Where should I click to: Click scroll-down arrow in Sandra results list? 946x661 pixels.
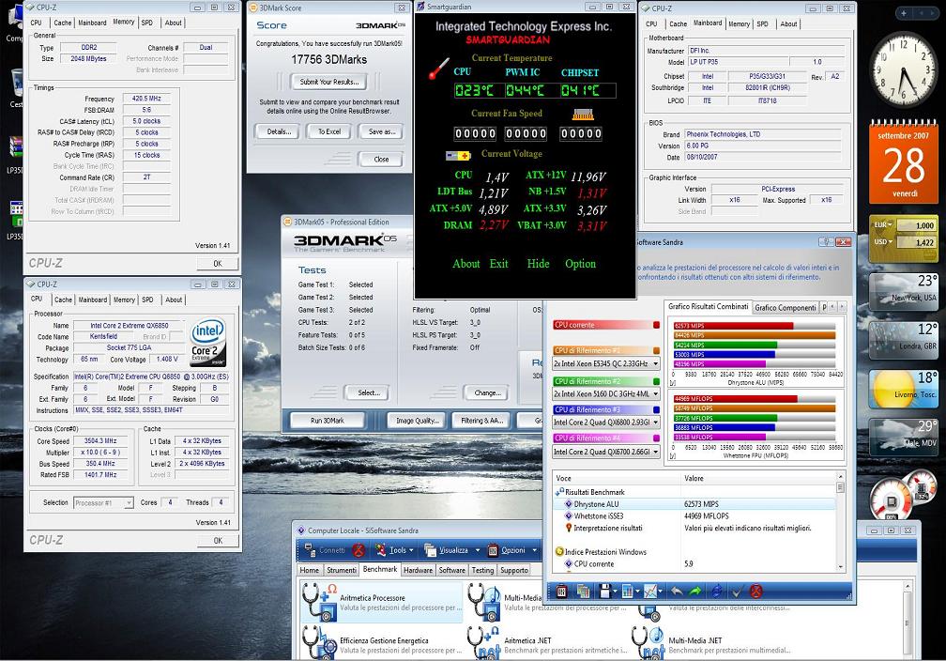[x=840, y=567]
